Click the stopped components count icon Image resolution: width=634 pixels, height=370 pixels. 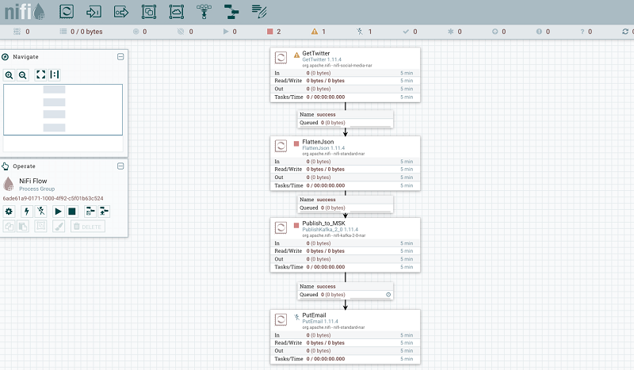[x=269, y=32]
